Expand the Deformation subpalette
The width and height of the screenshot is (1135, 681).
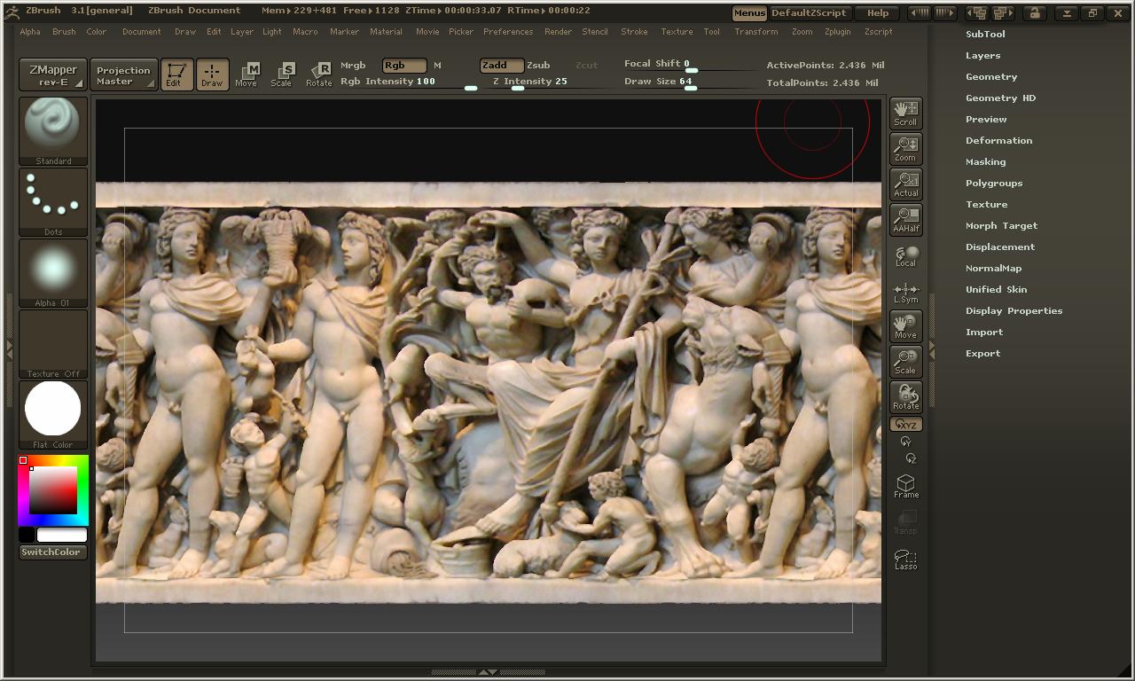click(999, 140)
